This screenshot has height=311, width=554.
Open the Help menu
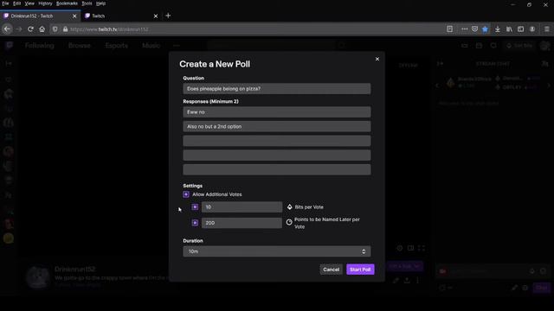pos(100,3)
